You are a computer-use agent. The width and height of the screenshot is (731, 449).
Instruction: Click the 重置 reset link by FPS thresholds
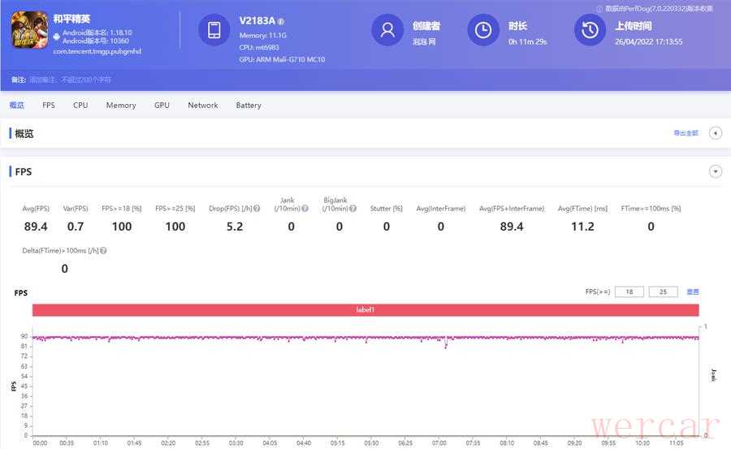pos(693,291)
